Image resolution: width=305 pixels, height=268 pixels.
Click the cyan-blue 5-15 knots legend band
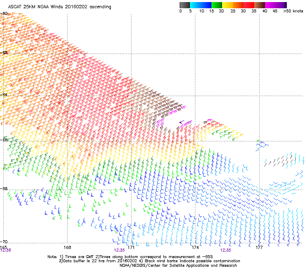tap(201, 5)
